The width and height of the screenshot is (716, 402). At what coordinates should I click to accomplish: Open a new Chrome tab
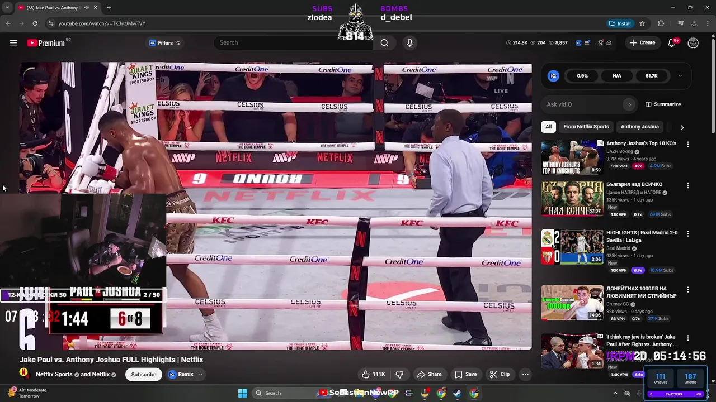tap(109, 8)
